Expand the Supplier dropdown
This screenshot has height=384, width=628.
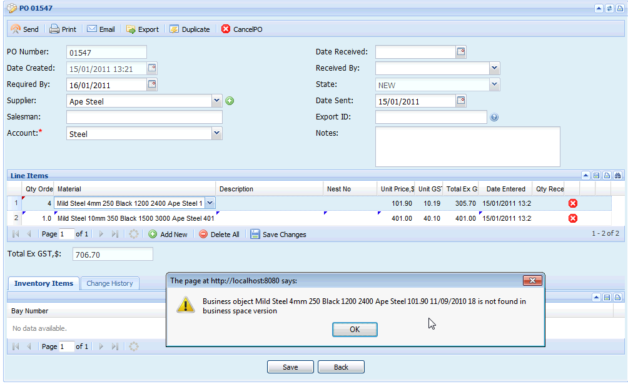216,101
